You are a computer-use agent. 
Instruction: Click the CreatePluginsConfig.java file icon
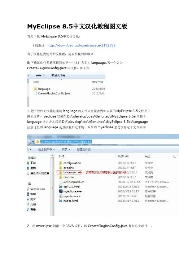coord(35,93)
